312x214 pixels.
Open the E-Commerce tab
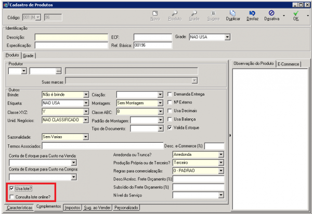pyautogui.click(x=289, y=63)
